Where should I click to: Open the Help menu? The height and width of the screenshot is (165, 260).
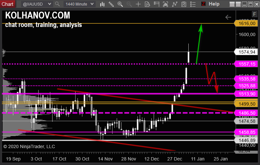point(214,4)
